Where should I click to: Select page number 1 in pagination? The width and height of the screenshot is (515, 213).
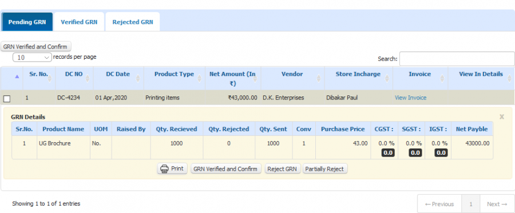click(471, 204)
